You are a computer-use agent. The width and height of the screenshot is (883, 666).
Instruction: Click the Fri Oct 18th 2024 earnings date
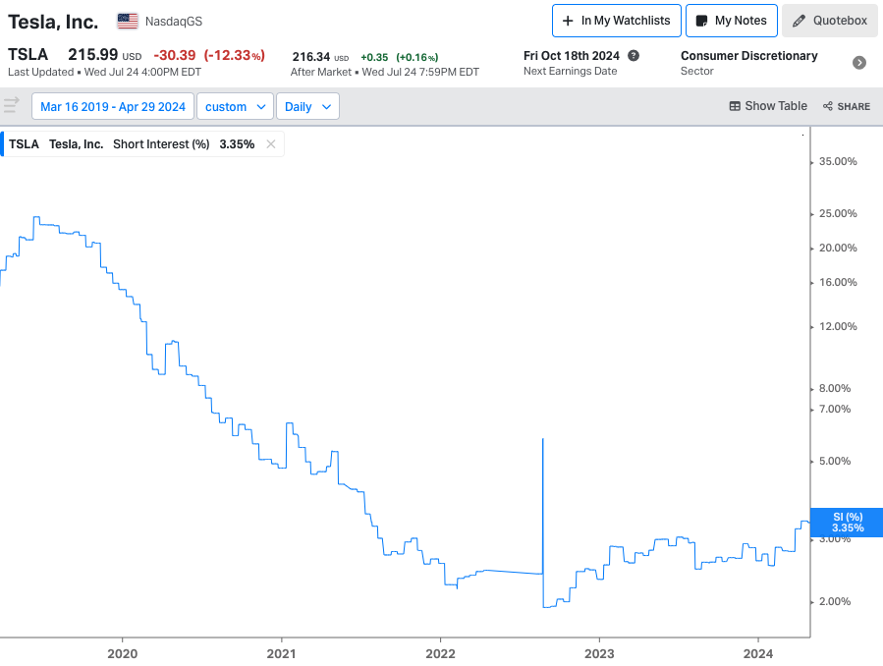coord(571,56)
